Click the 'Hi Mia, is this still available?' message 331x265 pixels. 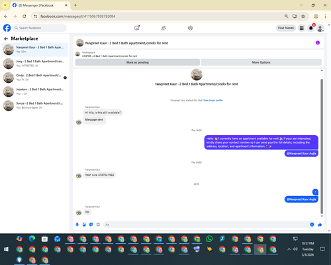[103, 113]
